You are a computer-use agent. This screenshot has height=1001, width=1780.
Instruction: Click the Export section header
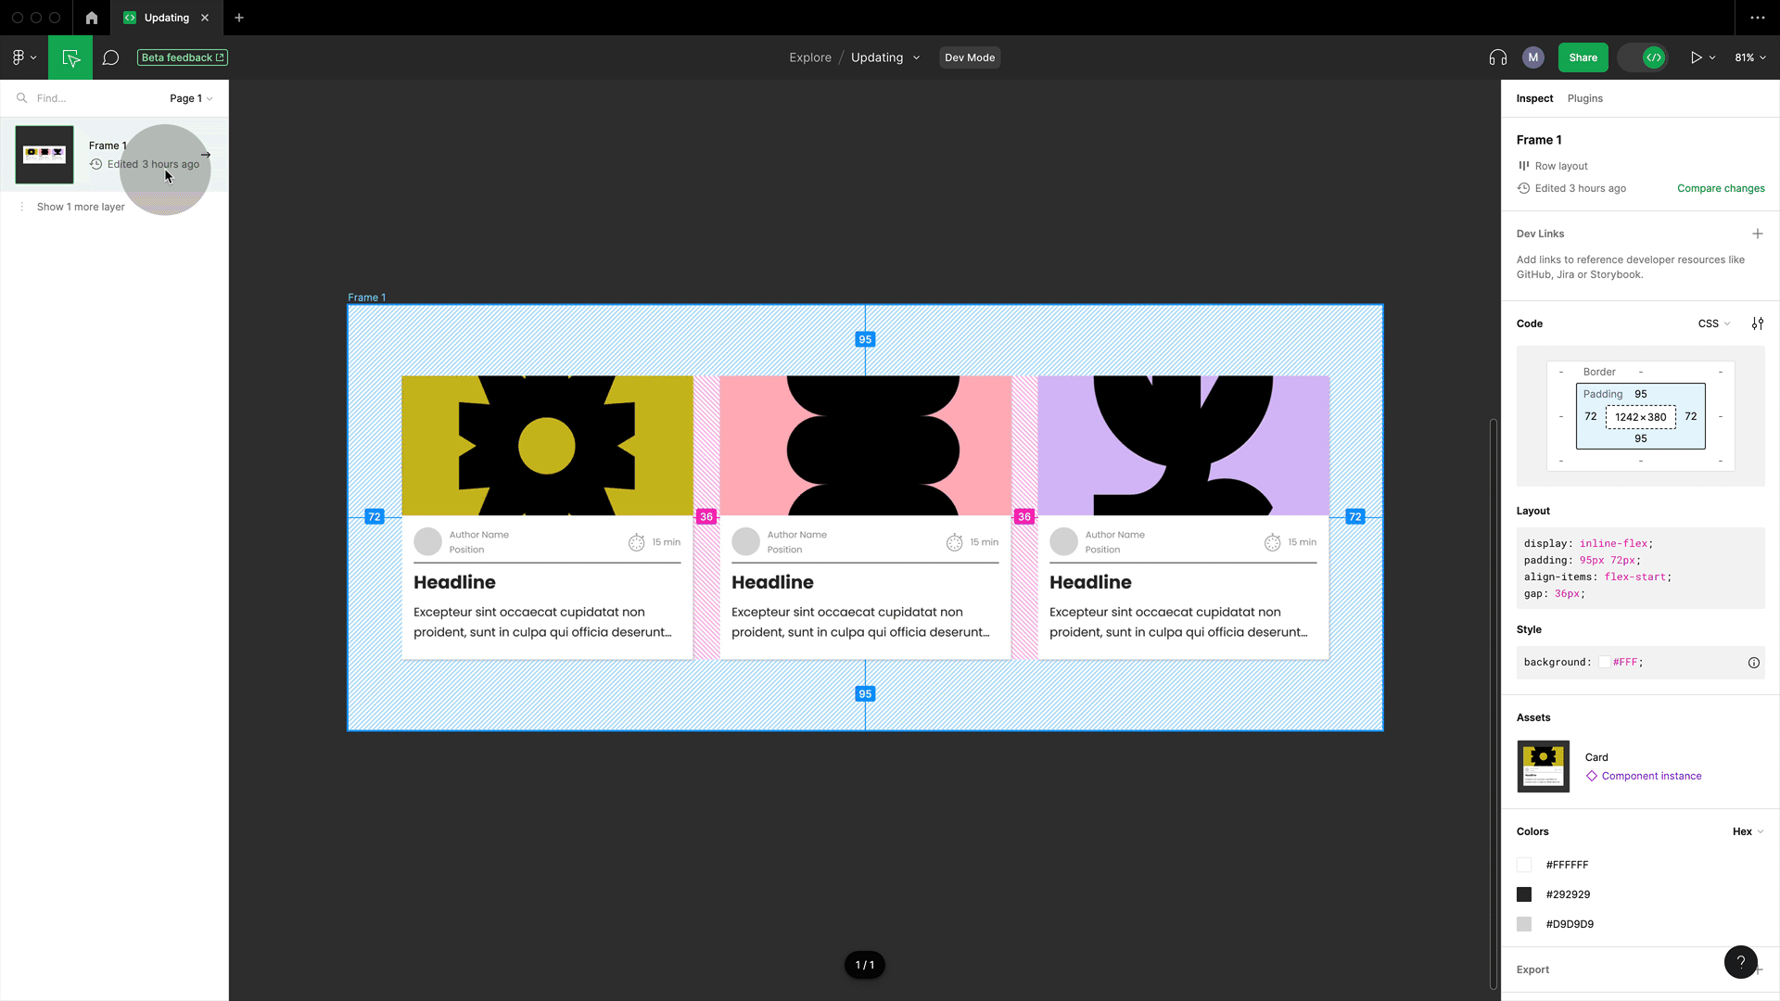[1532, 969]
